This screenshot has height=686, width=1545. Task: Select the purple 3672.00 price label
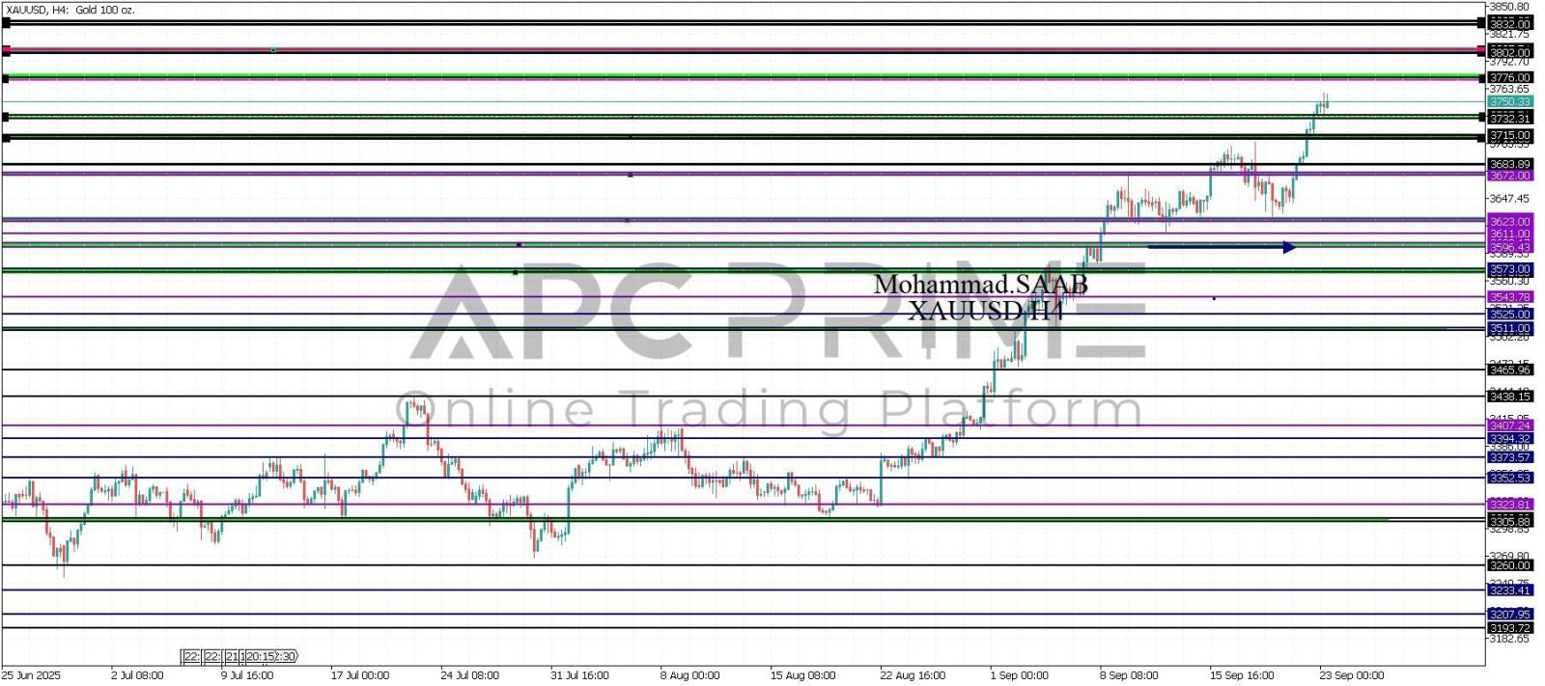click(1509, 176)
